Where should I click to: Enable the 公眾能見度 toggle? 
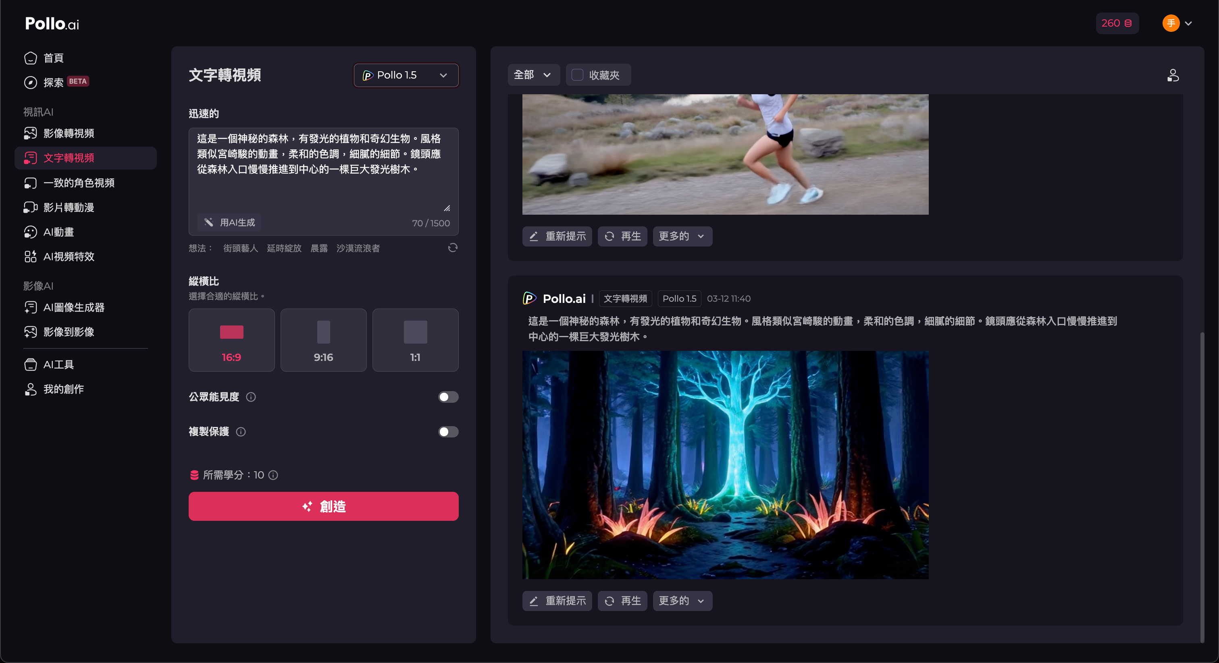tap(448, 397)
